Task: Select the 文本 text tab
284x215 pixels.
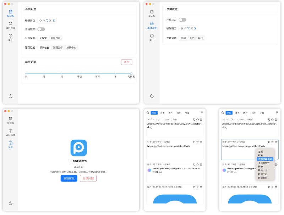Action: pyautogui.click(x=163, y=113)
